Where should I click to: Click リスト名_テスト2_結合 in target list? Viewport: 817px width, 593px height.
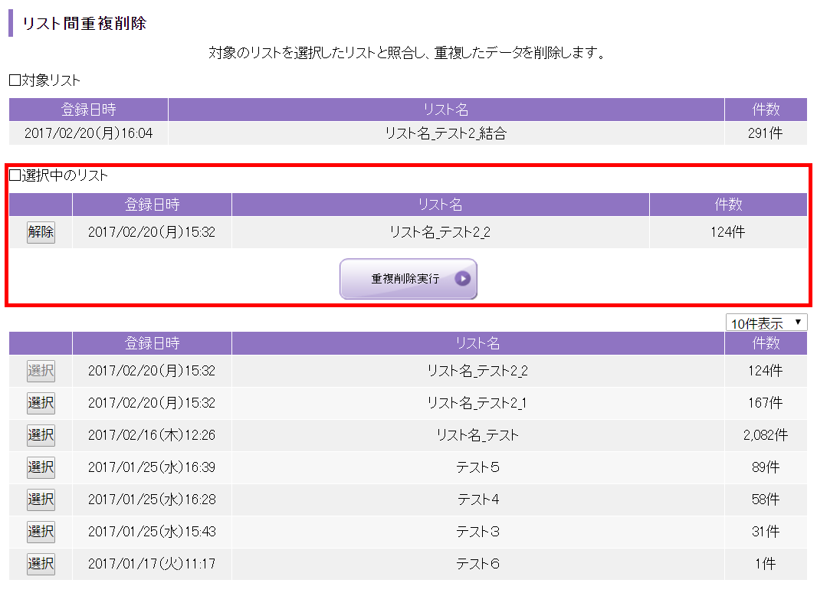(445, 133)
